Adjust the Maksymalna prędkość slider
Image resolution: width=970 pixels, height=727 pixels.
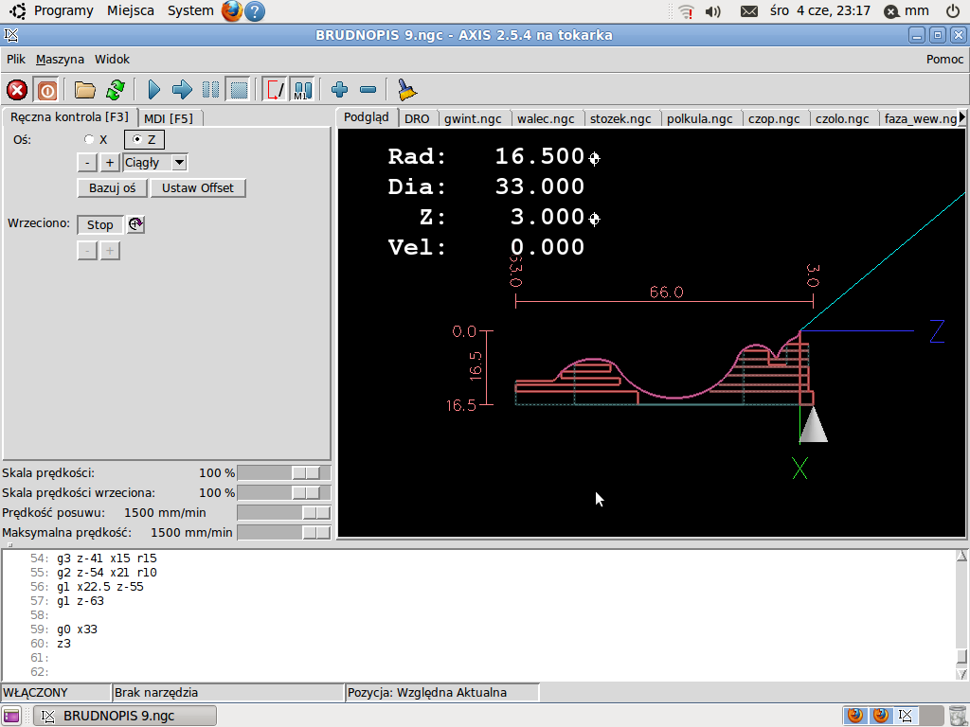pyautogui.click(x=284, y=532)
